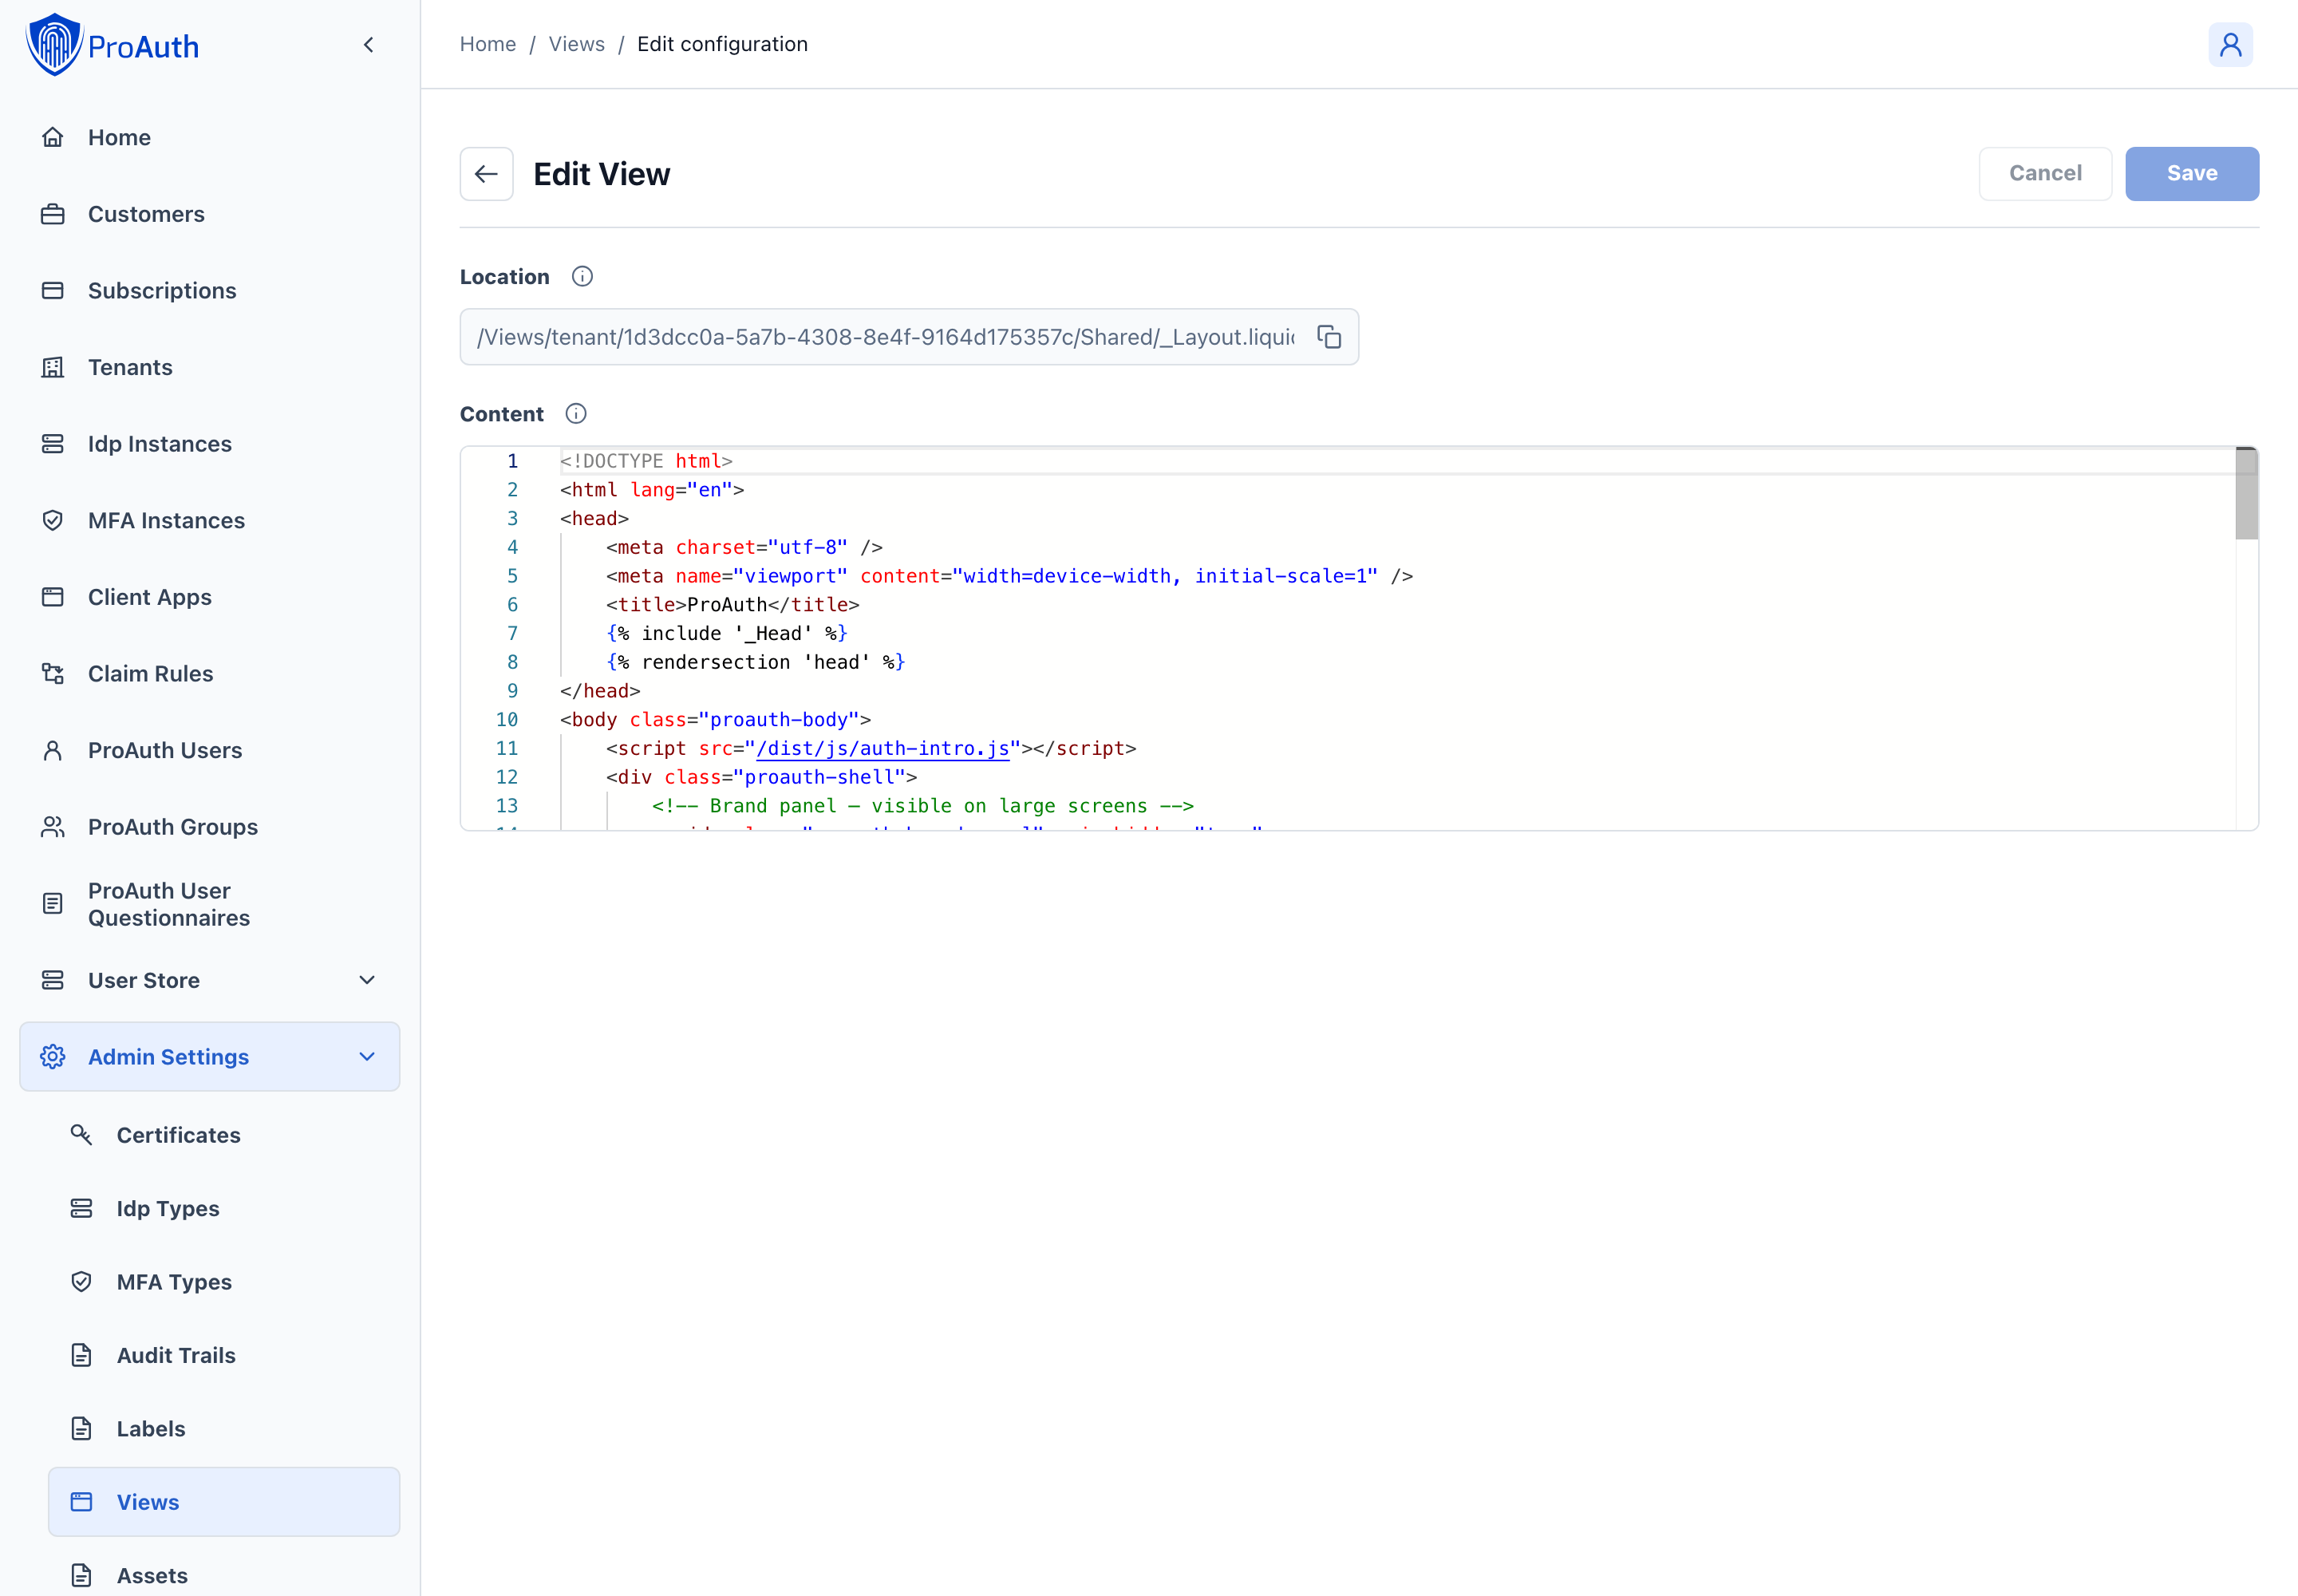Image resolution: width=2298 pixels, height=1596 pixels.
Task: Click the MFA Types shield icon
Action: [x=82, y=1282]
